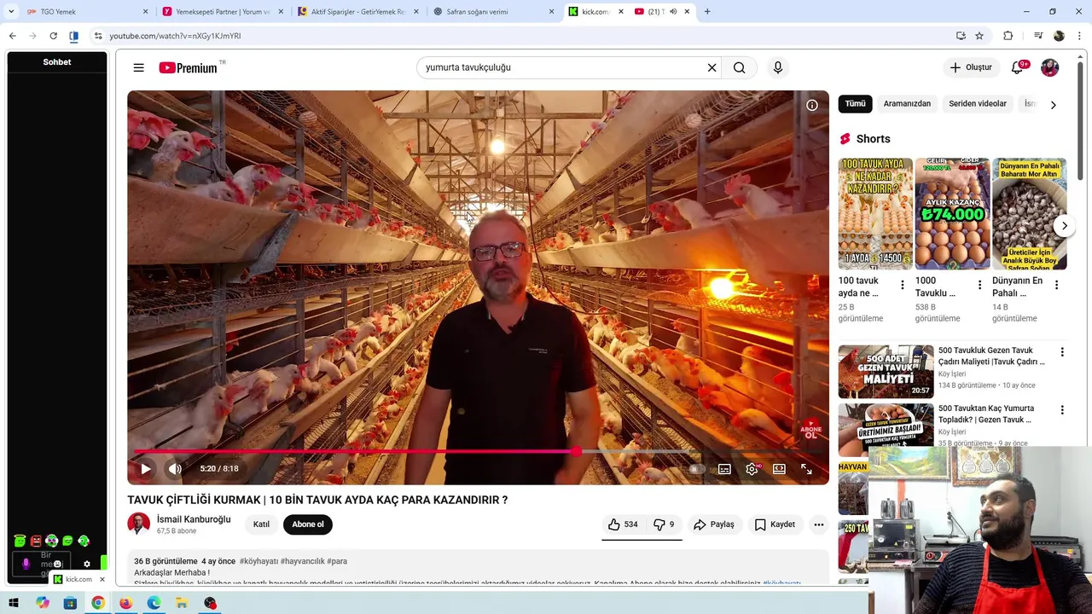Open İsmail Kanburoğlu channel avatar
The height and width of the screenshot is (614, 1092).
click(x=138, y=524)
